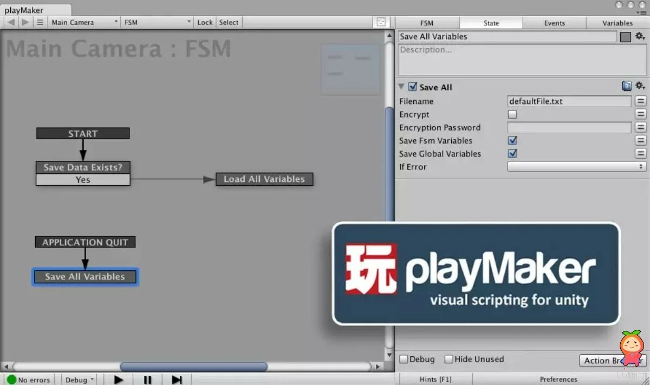Collapse the Save All action foldout
The image size is (650, 385).
click(x=401, y=87)
